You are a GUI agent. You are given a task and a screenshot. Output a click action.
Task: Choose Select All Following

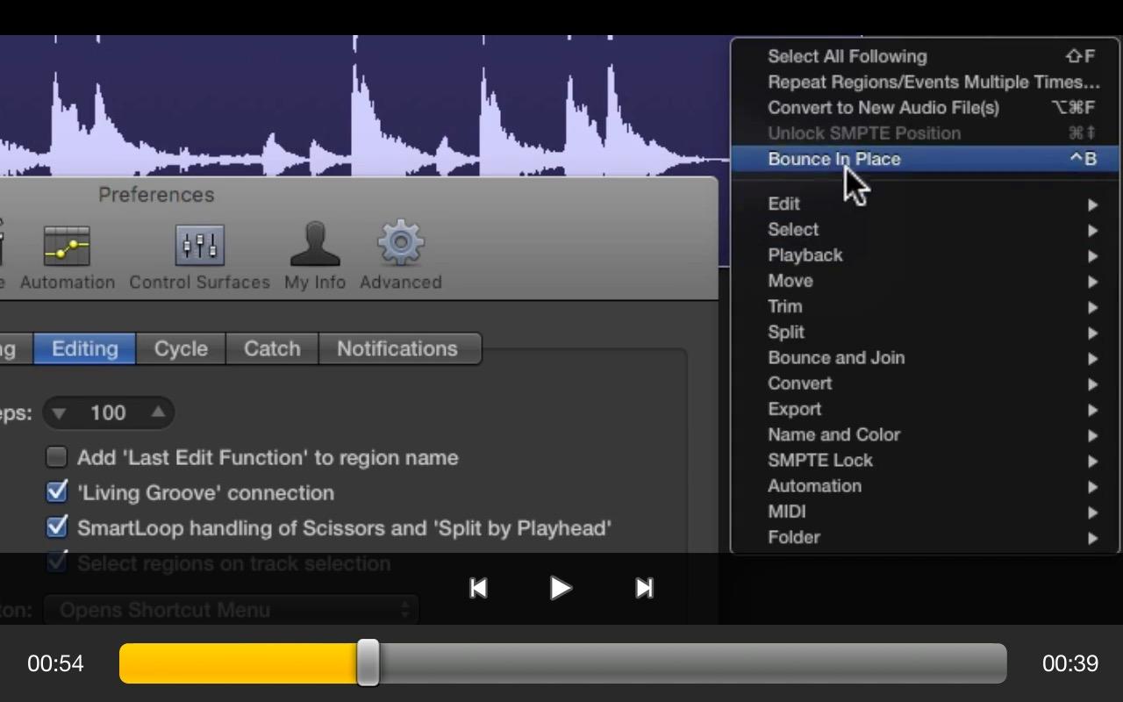tap(926, 56)
